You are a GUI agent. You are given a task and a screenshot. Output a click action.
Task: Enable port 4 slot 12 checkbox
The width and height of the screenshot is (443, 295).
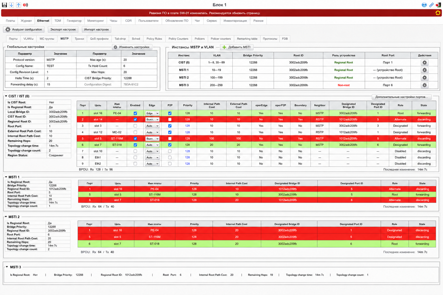point(135,132)
